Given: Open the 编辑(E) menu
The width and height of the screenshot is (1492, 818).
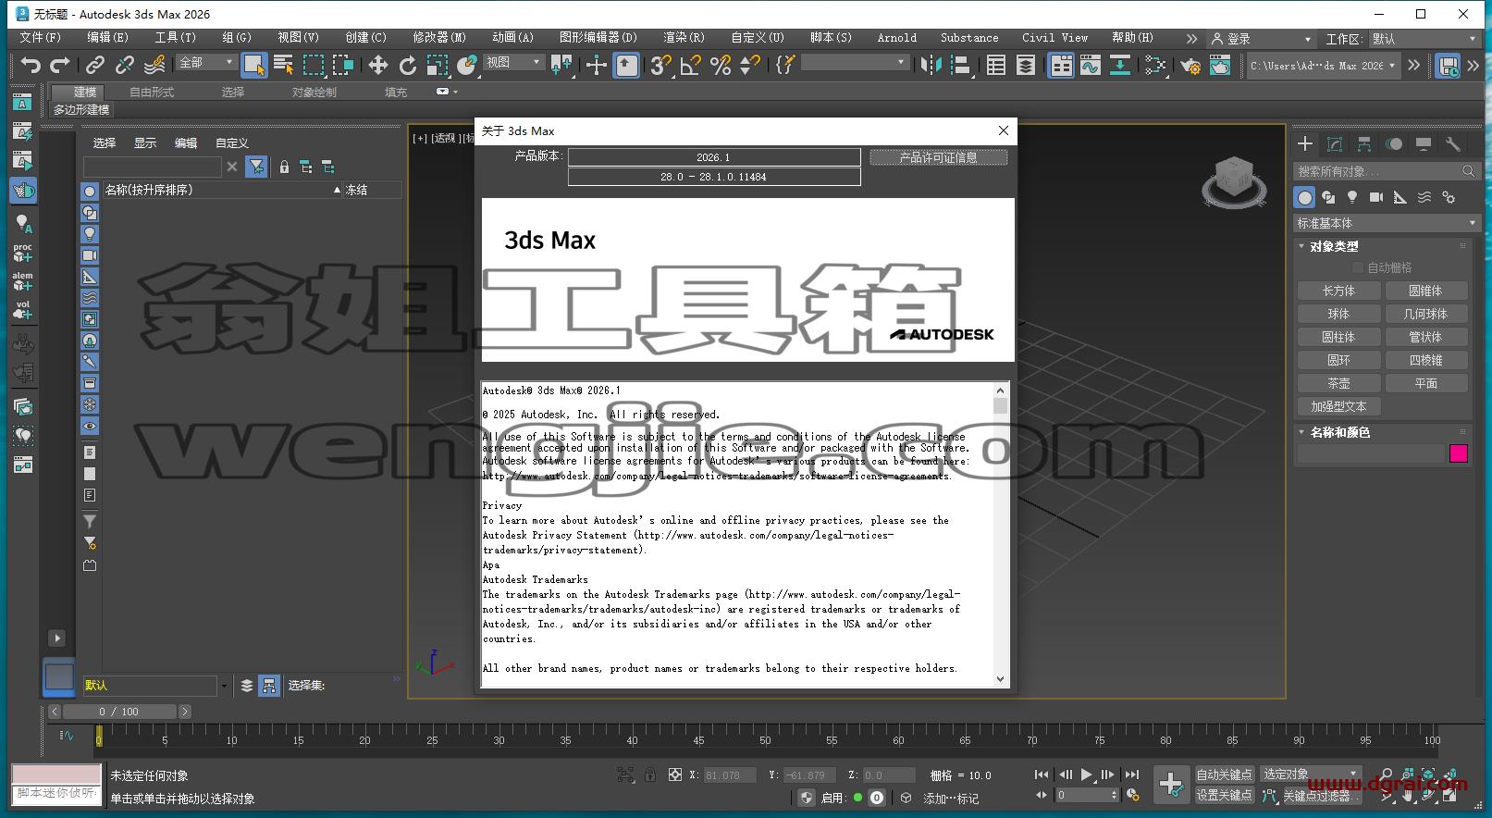Looking at the screenshot, I should (107, 38).
